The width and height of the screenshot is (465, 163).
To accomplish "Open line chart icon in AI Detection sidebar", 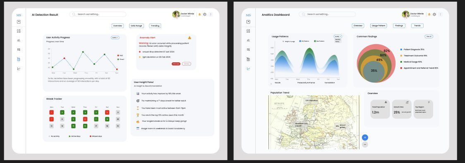I will coord(19,69).
